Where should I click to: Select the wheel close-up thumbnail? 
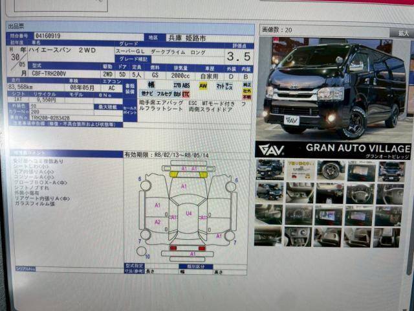[x=331, y=170]
